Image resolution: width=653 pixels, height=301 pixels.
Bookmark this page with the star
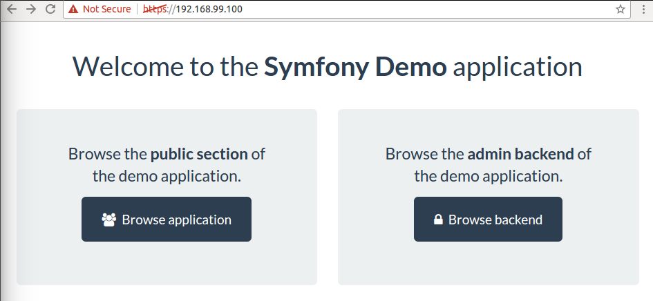click(x=621, y=10)
